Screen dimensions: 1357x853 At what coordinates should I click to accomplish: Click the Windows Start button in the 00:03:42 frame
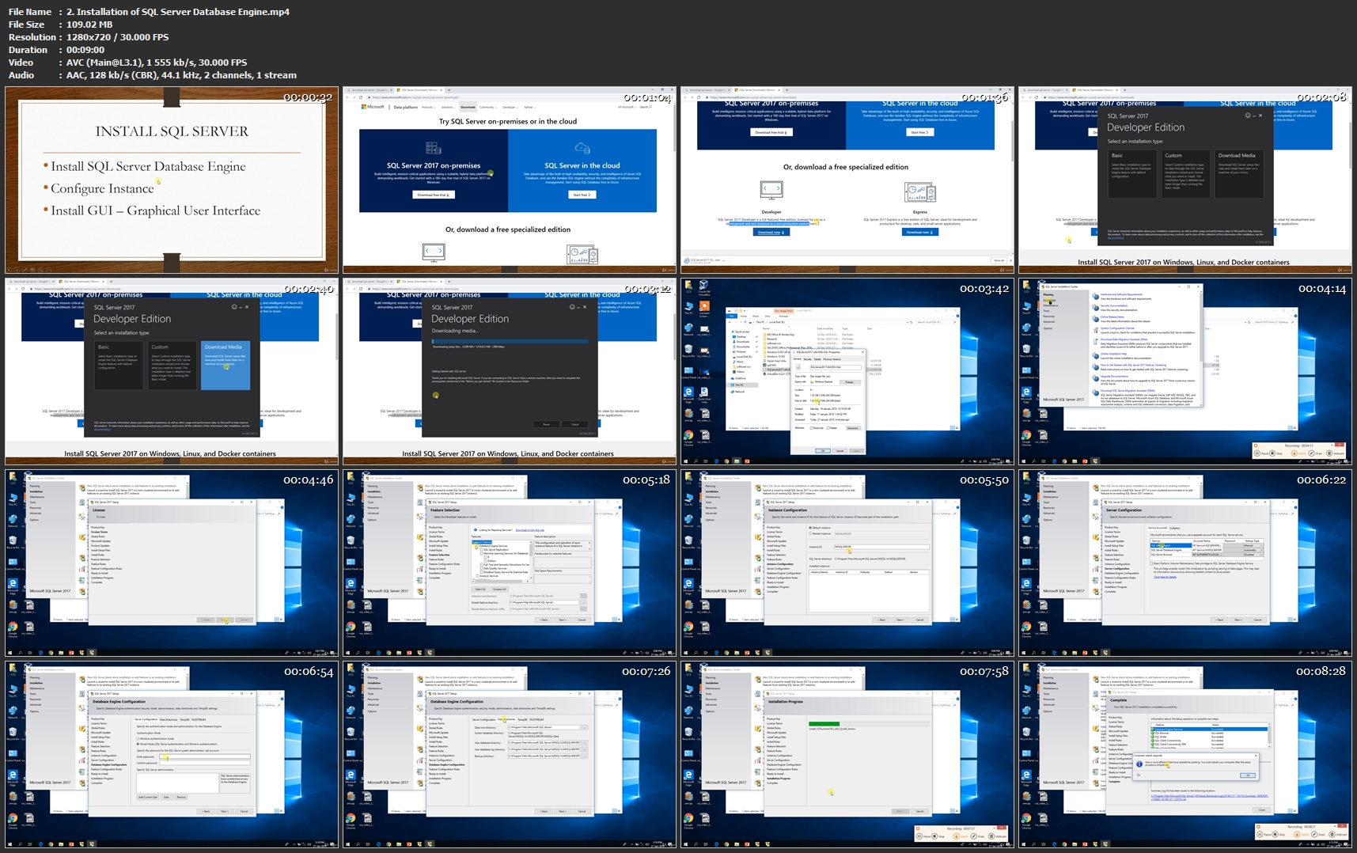pos(686,461)
